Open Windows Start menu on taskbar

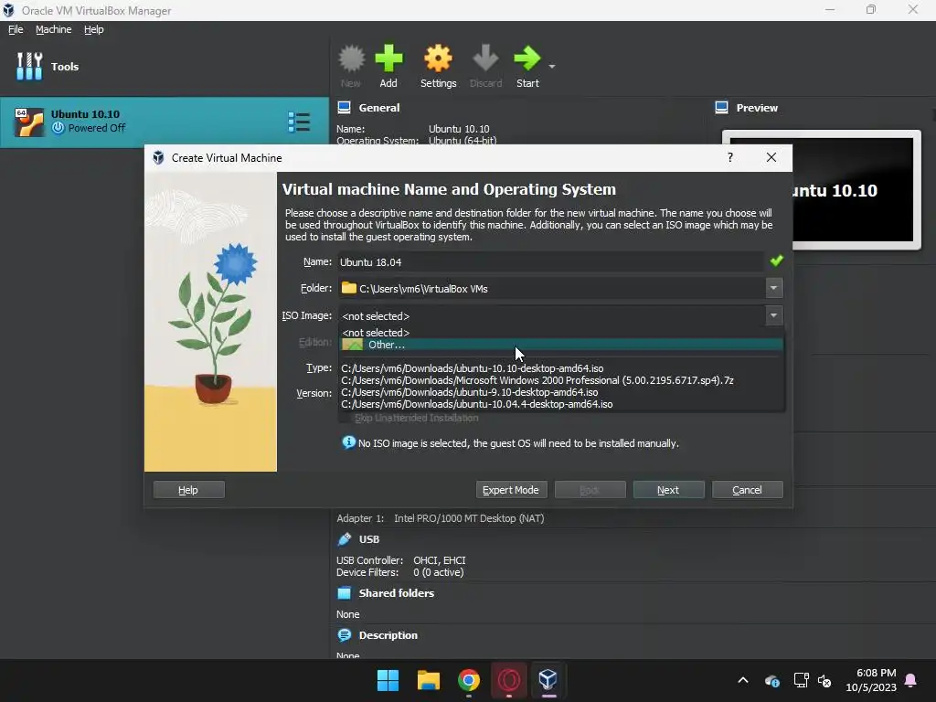388,680
